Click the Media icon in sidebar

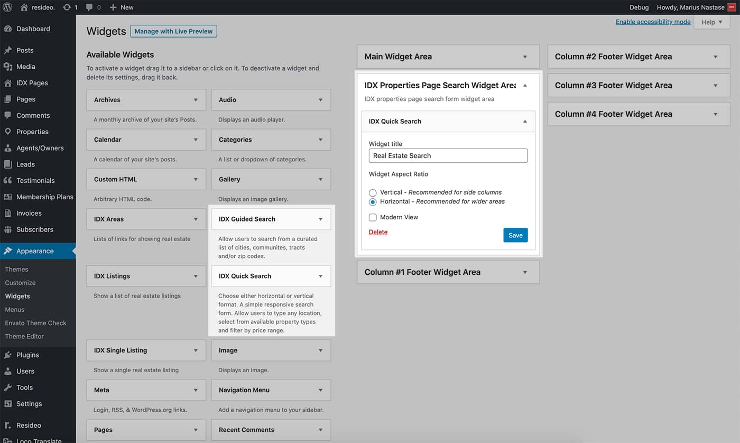tap(8, 67)
